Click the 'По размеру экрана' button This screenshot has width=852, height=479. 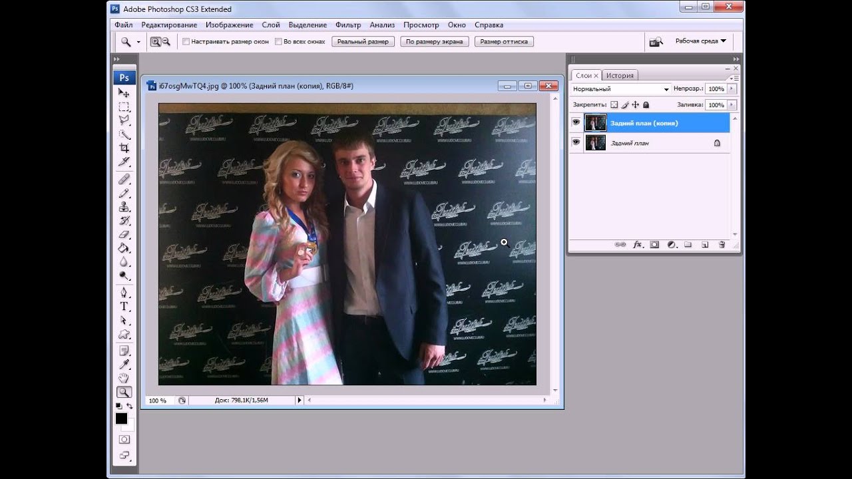click(434, 41)
